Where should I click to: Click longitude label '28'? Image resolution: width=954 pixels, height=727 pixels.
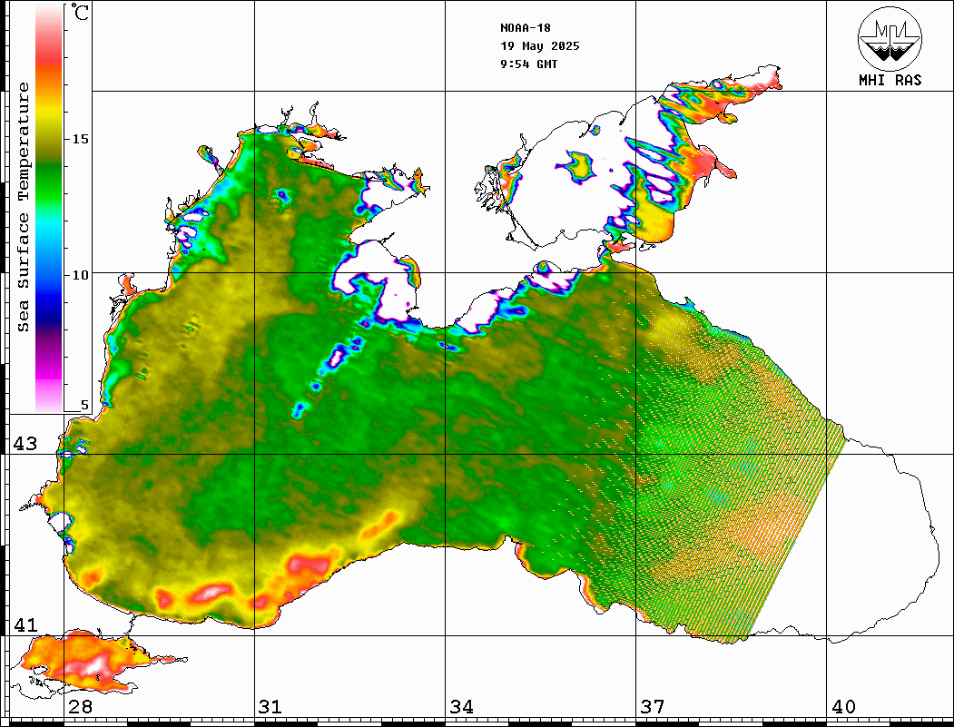click(x=80, y=707)
